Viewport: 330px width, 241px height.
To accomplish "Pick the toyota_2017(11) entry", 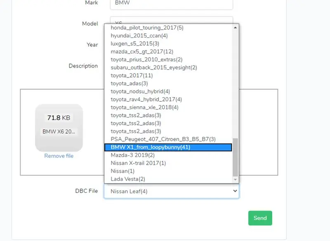I will pyautogui.click(x=168, y=76).
